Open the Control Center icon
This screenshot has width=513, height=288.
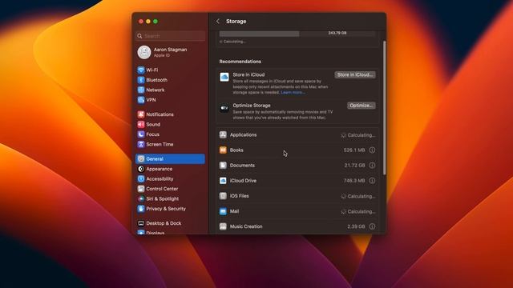point(141,189)
